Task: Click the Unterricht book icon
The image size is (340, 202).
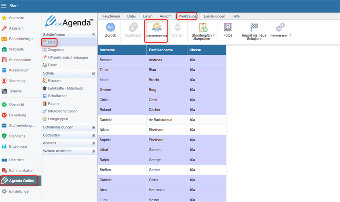Action: (4, 160)
